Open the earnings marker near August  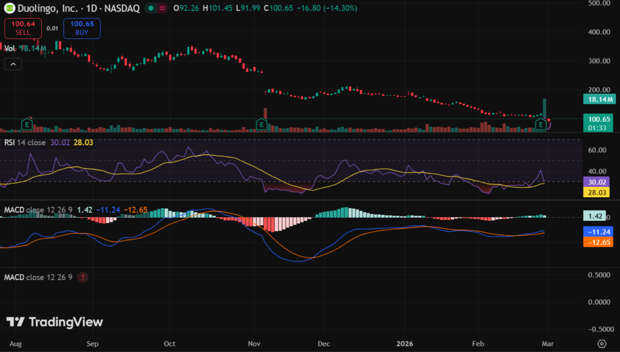point(27,124)
